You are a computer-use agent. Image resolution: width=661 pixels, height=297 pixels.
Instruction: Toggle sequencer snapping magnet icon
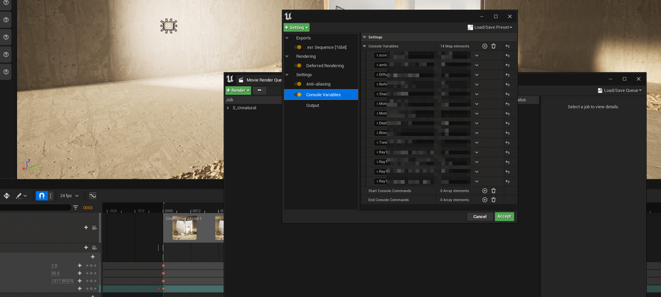click(41, 195)
